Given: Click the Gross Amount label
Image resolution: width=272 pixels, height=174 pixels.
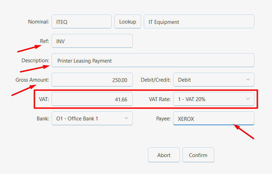Looking at the screenshot, I should pyautogui.click(x=32, y=80).
